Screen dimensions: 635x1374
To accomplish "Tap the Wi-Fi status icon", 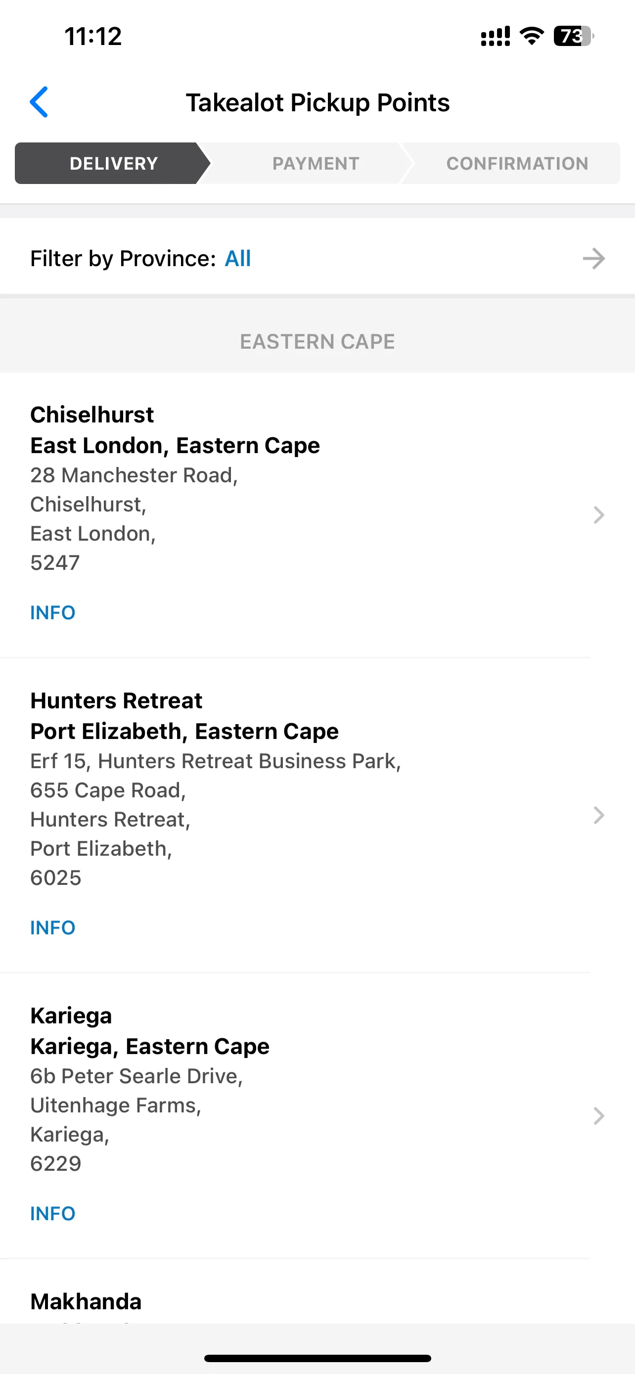I will [532, 36].
